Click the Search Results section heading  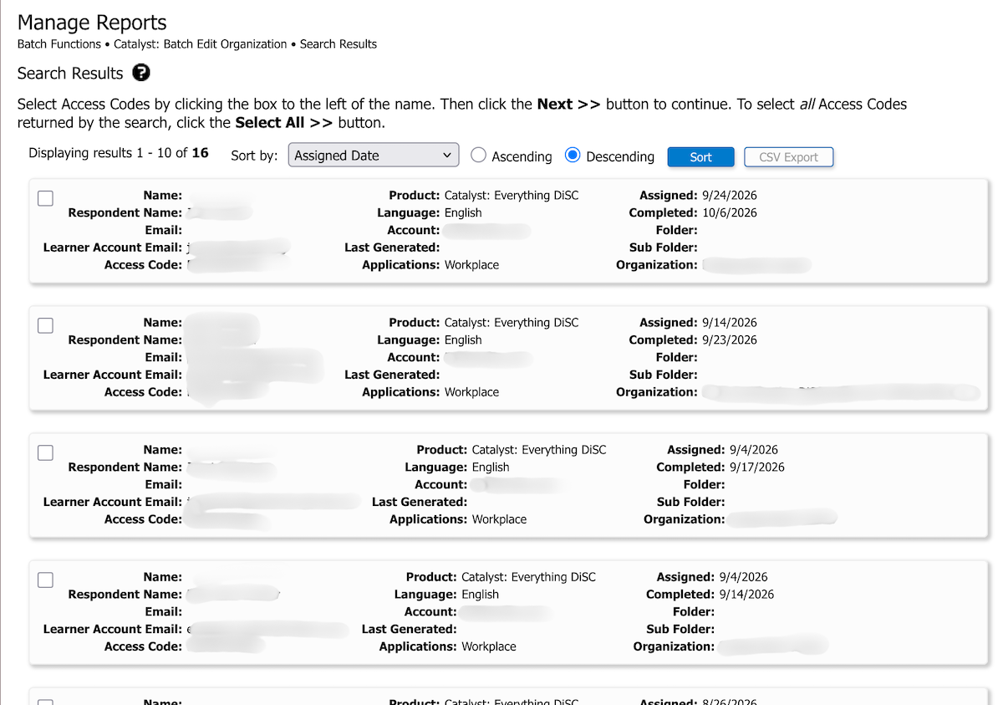[70, 74]
